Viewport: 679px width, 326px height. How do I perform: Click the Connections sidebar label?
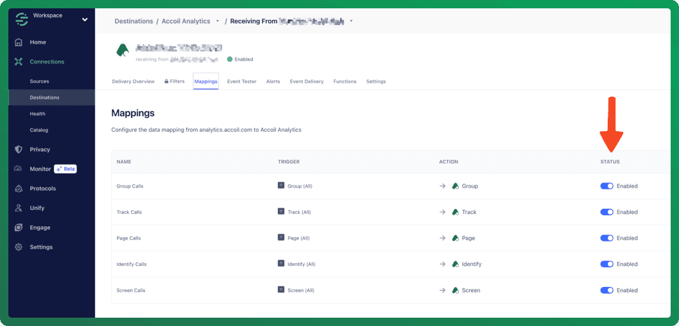coord(47,62)
